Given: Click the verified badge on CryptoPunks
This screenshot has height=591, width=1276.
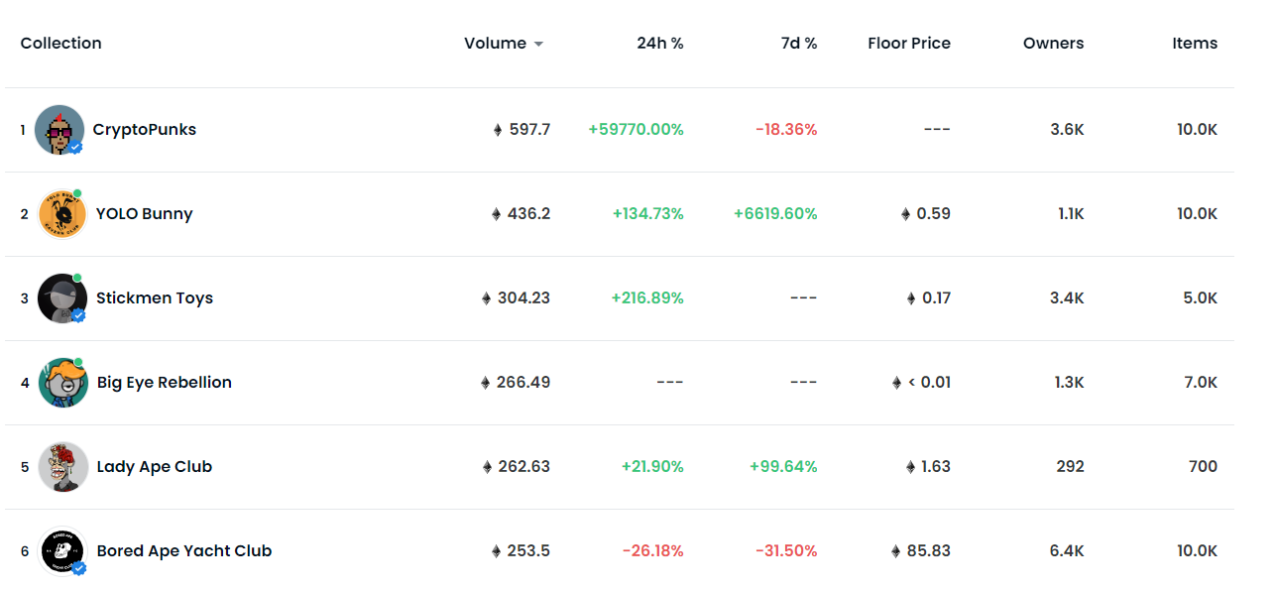Looking at the screenshot, I should point(75,147).
